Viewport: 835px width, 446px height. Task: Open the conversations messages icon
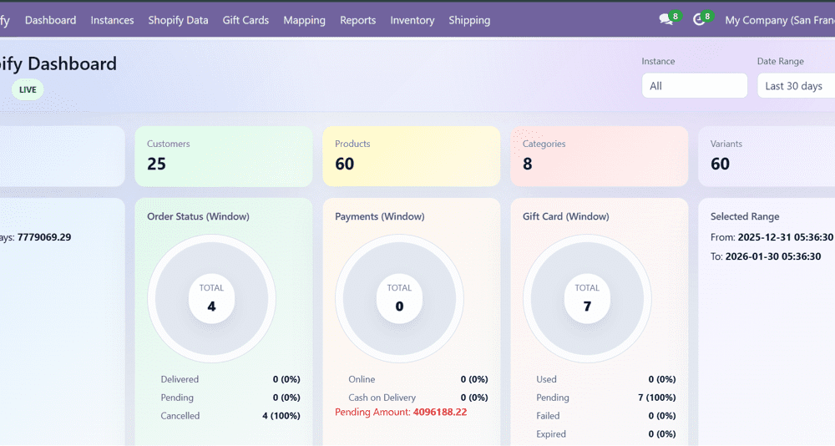666,20
